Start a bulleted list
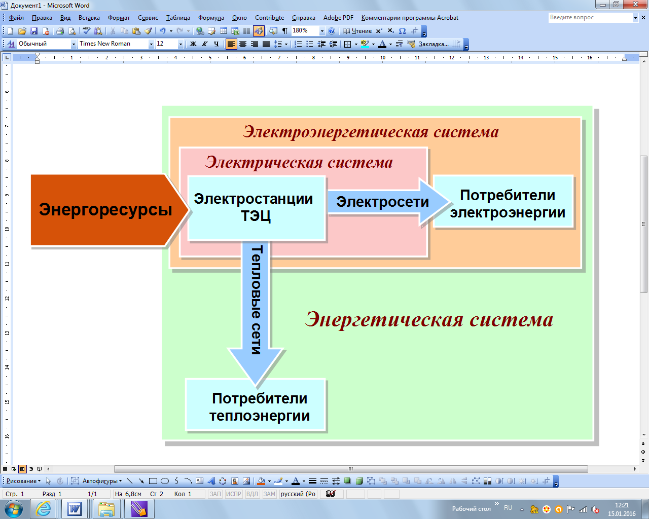Screen dimensions: 649x519 310,44
